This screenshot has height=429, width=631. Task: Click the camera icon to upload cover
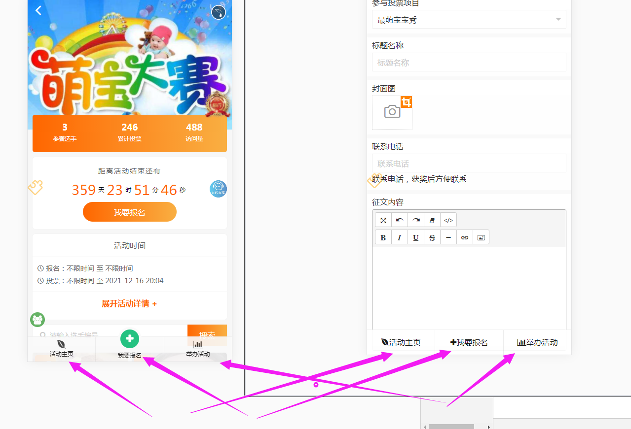(392, 112)
